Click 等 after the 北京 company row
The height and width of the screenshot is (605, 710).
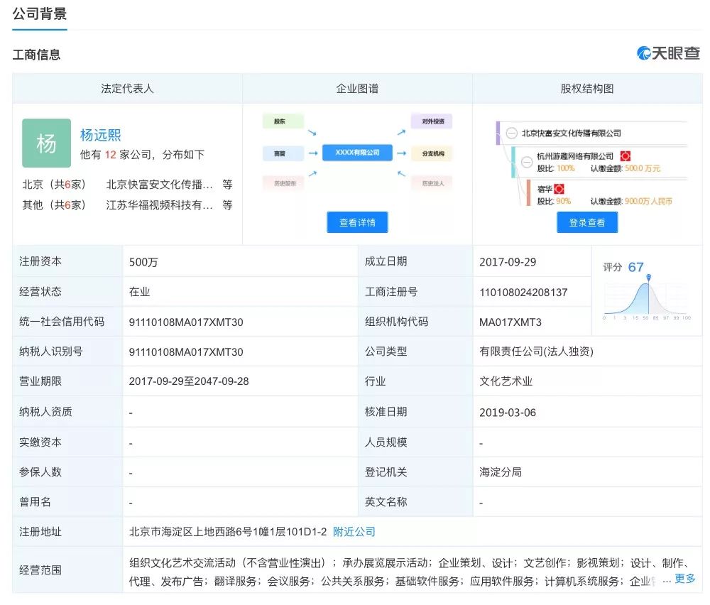[x=227, y=185]
